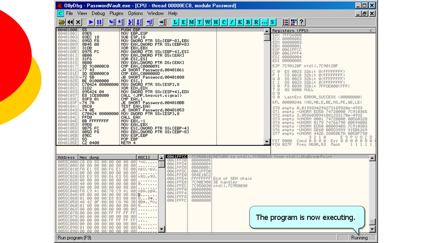Screen dimensions: 432x243
Task: Show Call stack with K button
Action: 240,22
